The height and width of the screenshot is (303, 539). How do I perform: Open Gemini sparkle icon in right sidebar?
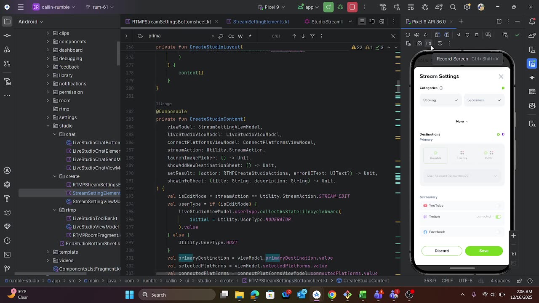(532, 77)
